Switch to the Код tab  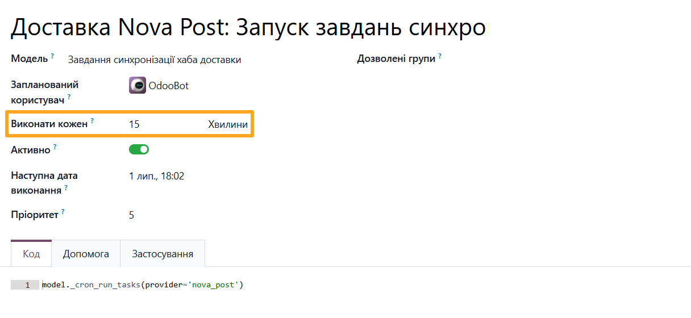(x=31, y=253)
